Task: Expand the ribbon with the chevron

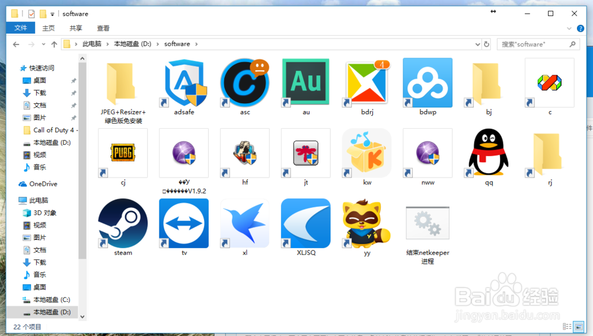Action: point(569,28)
